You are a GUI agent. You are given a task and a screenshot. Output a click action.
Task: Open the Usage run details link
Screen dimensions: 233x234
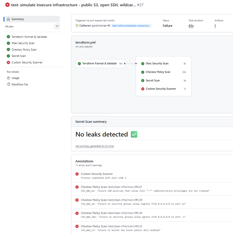(15, 78)
